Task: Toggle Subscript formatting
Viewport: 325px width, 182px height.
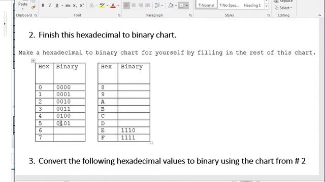Action: coord(75,6)
